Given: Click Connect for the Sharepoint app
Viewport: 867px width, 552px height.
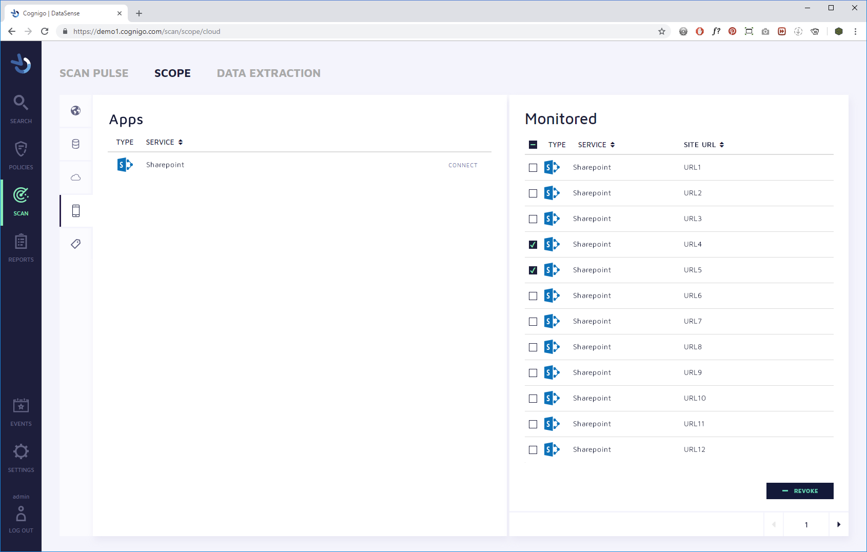Looking at the screenshot, I should coord(463,165).
